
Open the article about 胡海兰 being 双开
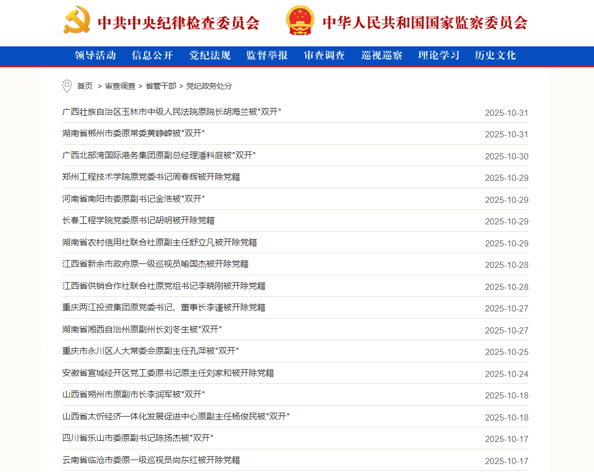click(172, 112)
